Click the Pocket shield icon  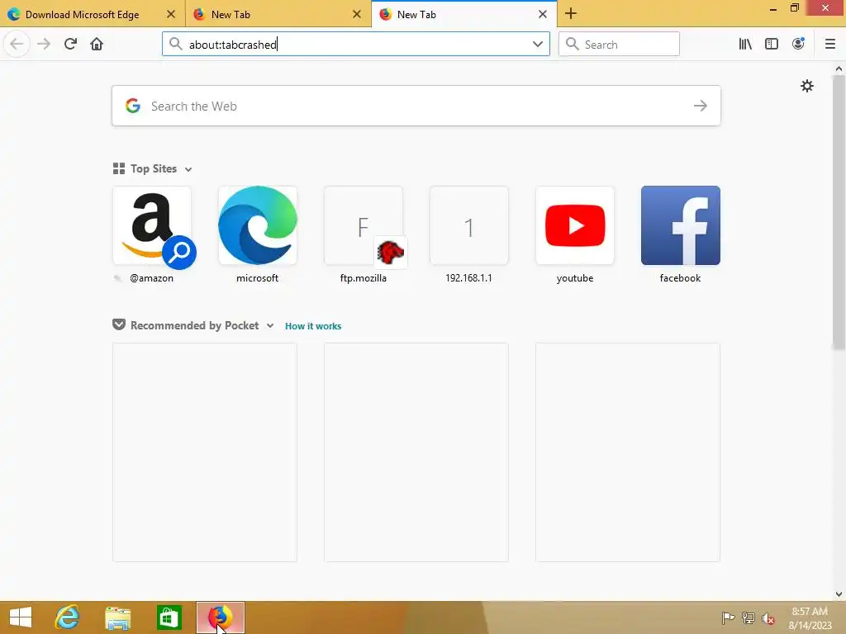(119, 324)
